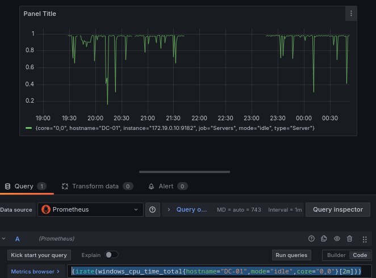Open the panel menu with three dots
The height and width of the screenshot is (278, 376).
pyautogui.click(x=351, y=14)
